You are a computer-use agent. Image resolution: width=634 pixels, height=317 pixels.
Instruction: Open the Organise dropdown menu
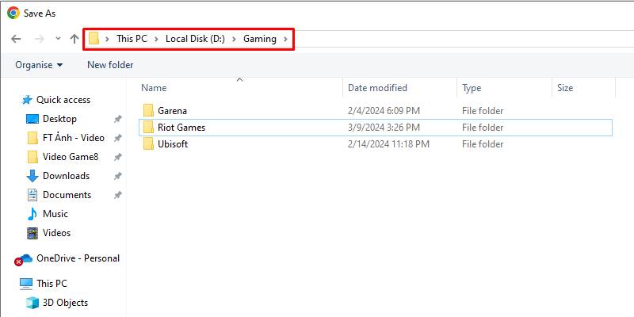click(x=39, y=65)
